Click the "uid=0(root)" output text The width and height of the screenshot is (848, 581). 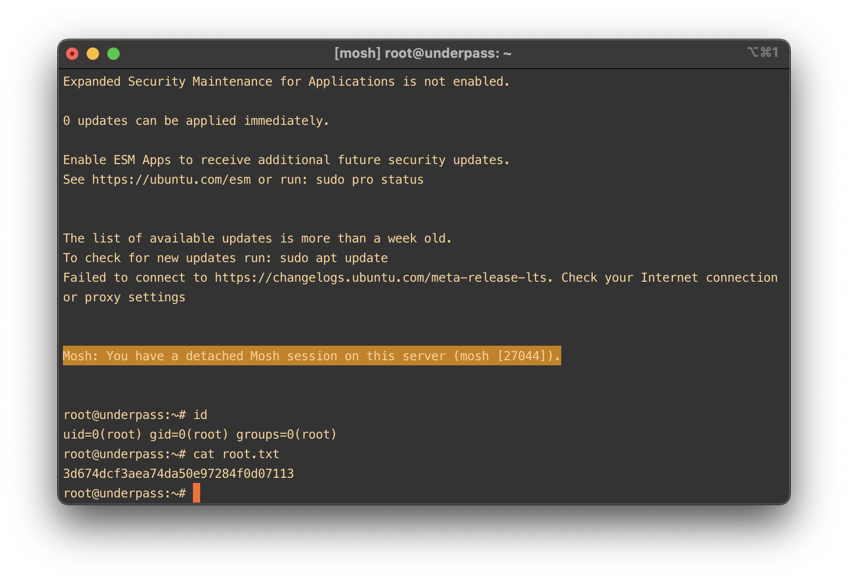point(102,434)
